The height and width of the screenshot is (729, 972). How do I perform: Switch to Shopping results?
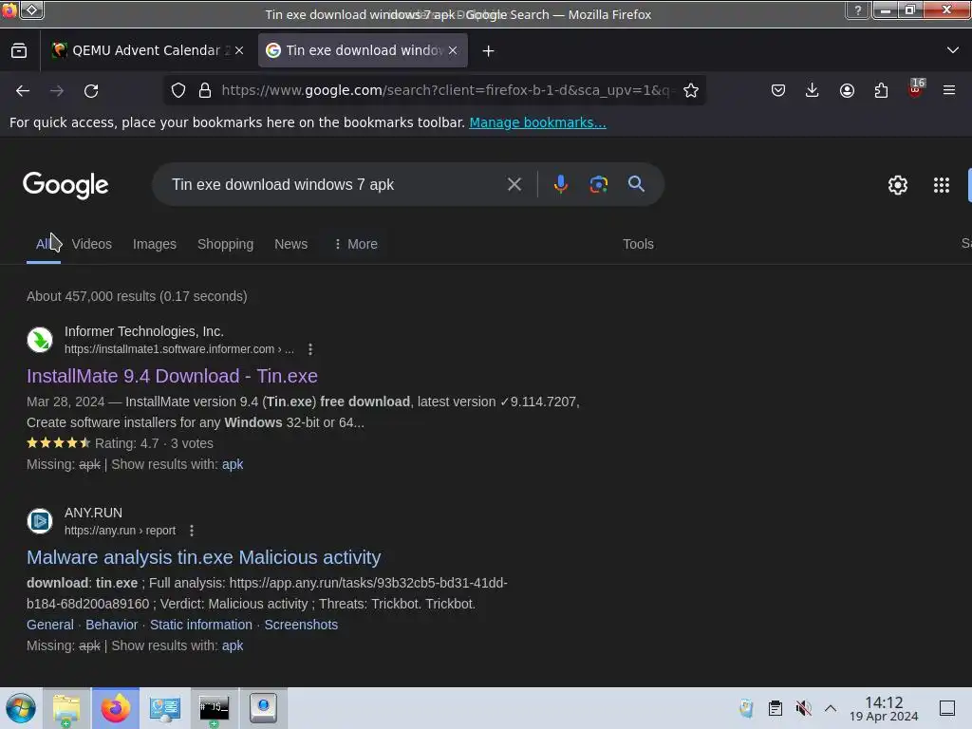(x=225, y=244)
